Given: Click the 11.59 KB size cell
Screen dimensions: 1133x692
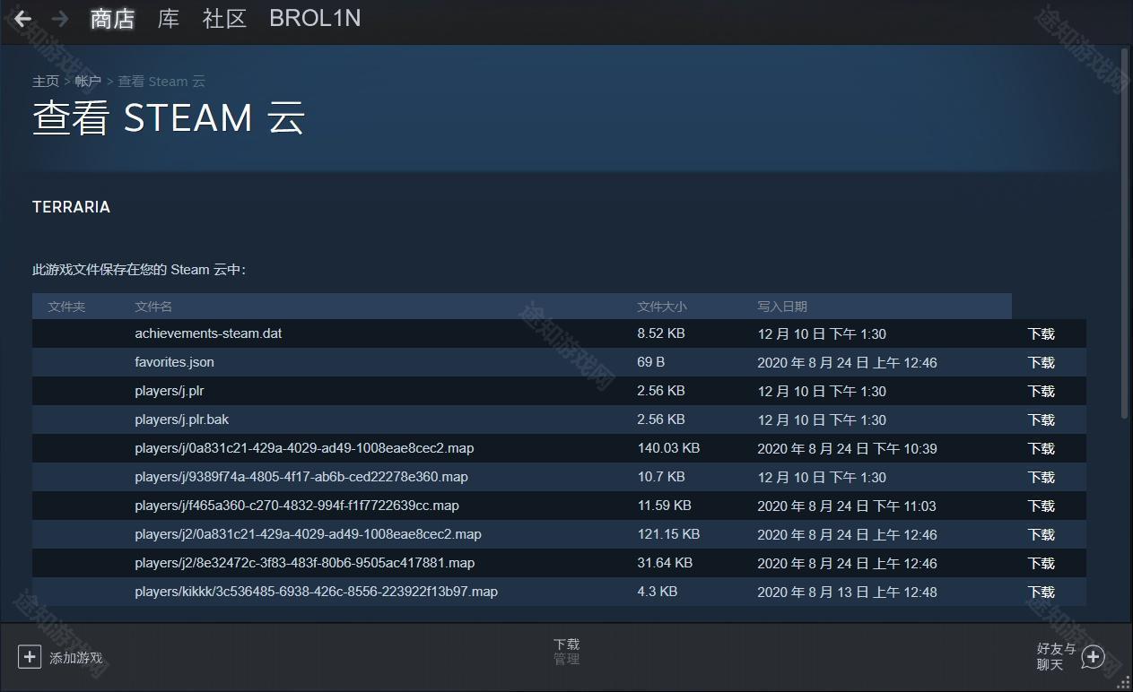Looking at the screenshot, I should 665,506.
